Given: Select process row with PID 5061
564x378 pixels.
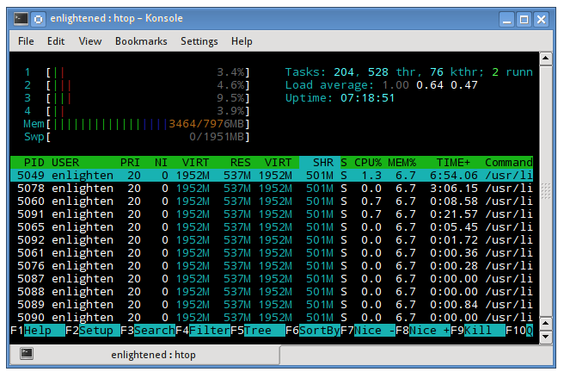Looking at the screenshot, I should [x=272, y=253].
